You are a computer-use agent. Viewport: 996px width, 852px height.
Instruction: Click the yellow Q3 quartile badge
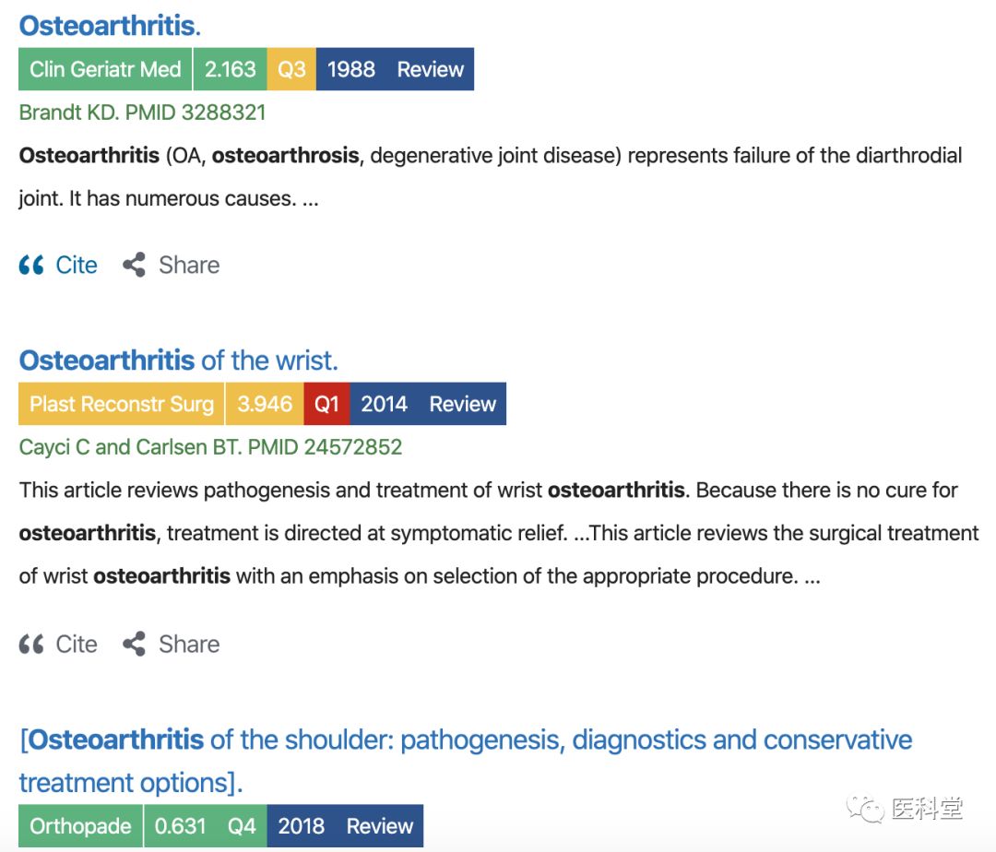point(291,69)
